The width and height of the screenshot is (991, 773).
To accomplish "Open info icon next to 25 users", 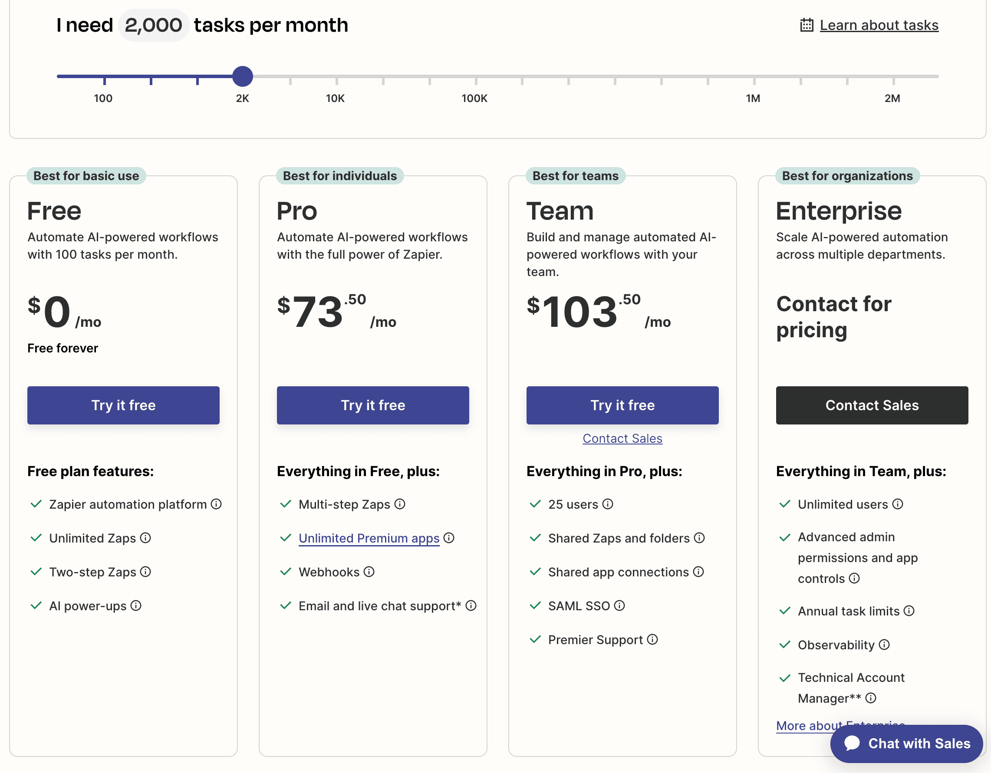I will (x=608, y=504).
